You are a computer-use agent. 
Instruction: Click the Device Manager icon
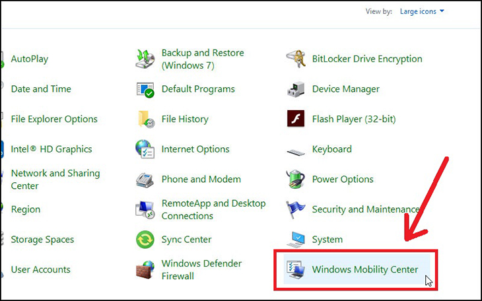296,90
